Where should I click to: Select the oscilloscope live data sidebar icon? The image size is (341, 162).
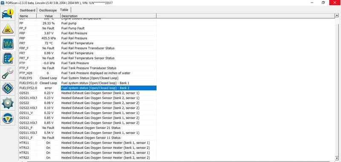coord(8,44)
